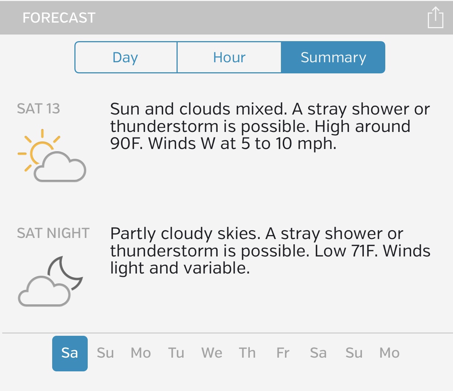The height and width of the screenshot is (391, 453).
Task: Switch to the Hour forecast tab
Action: (x=229, y=57)
